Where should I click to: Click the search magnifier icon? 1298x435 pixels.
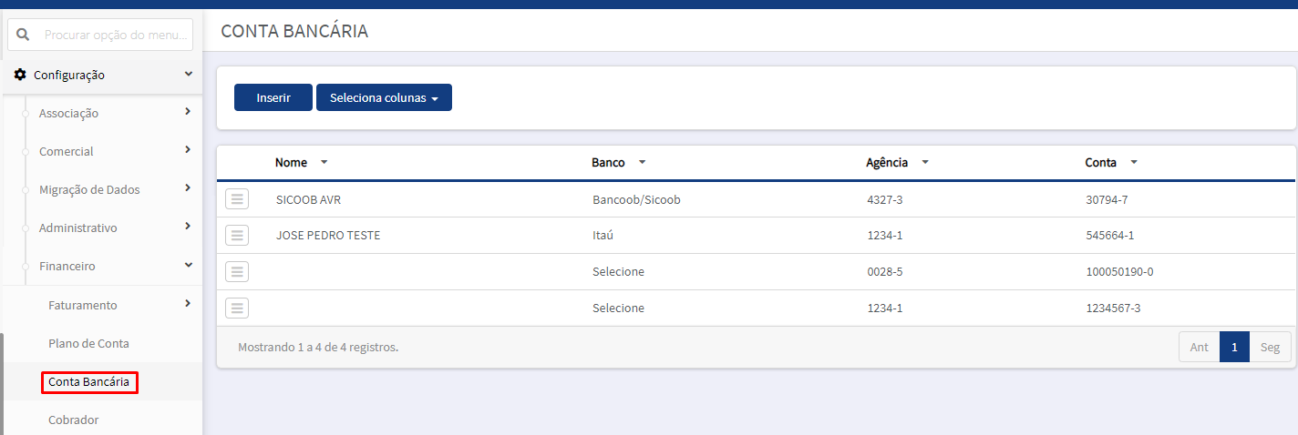tap(24, 35)
